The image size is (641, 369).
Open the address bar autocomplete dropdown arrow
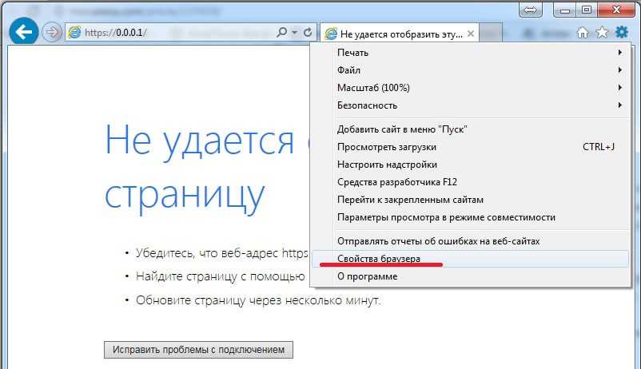(x=294, y=33)
